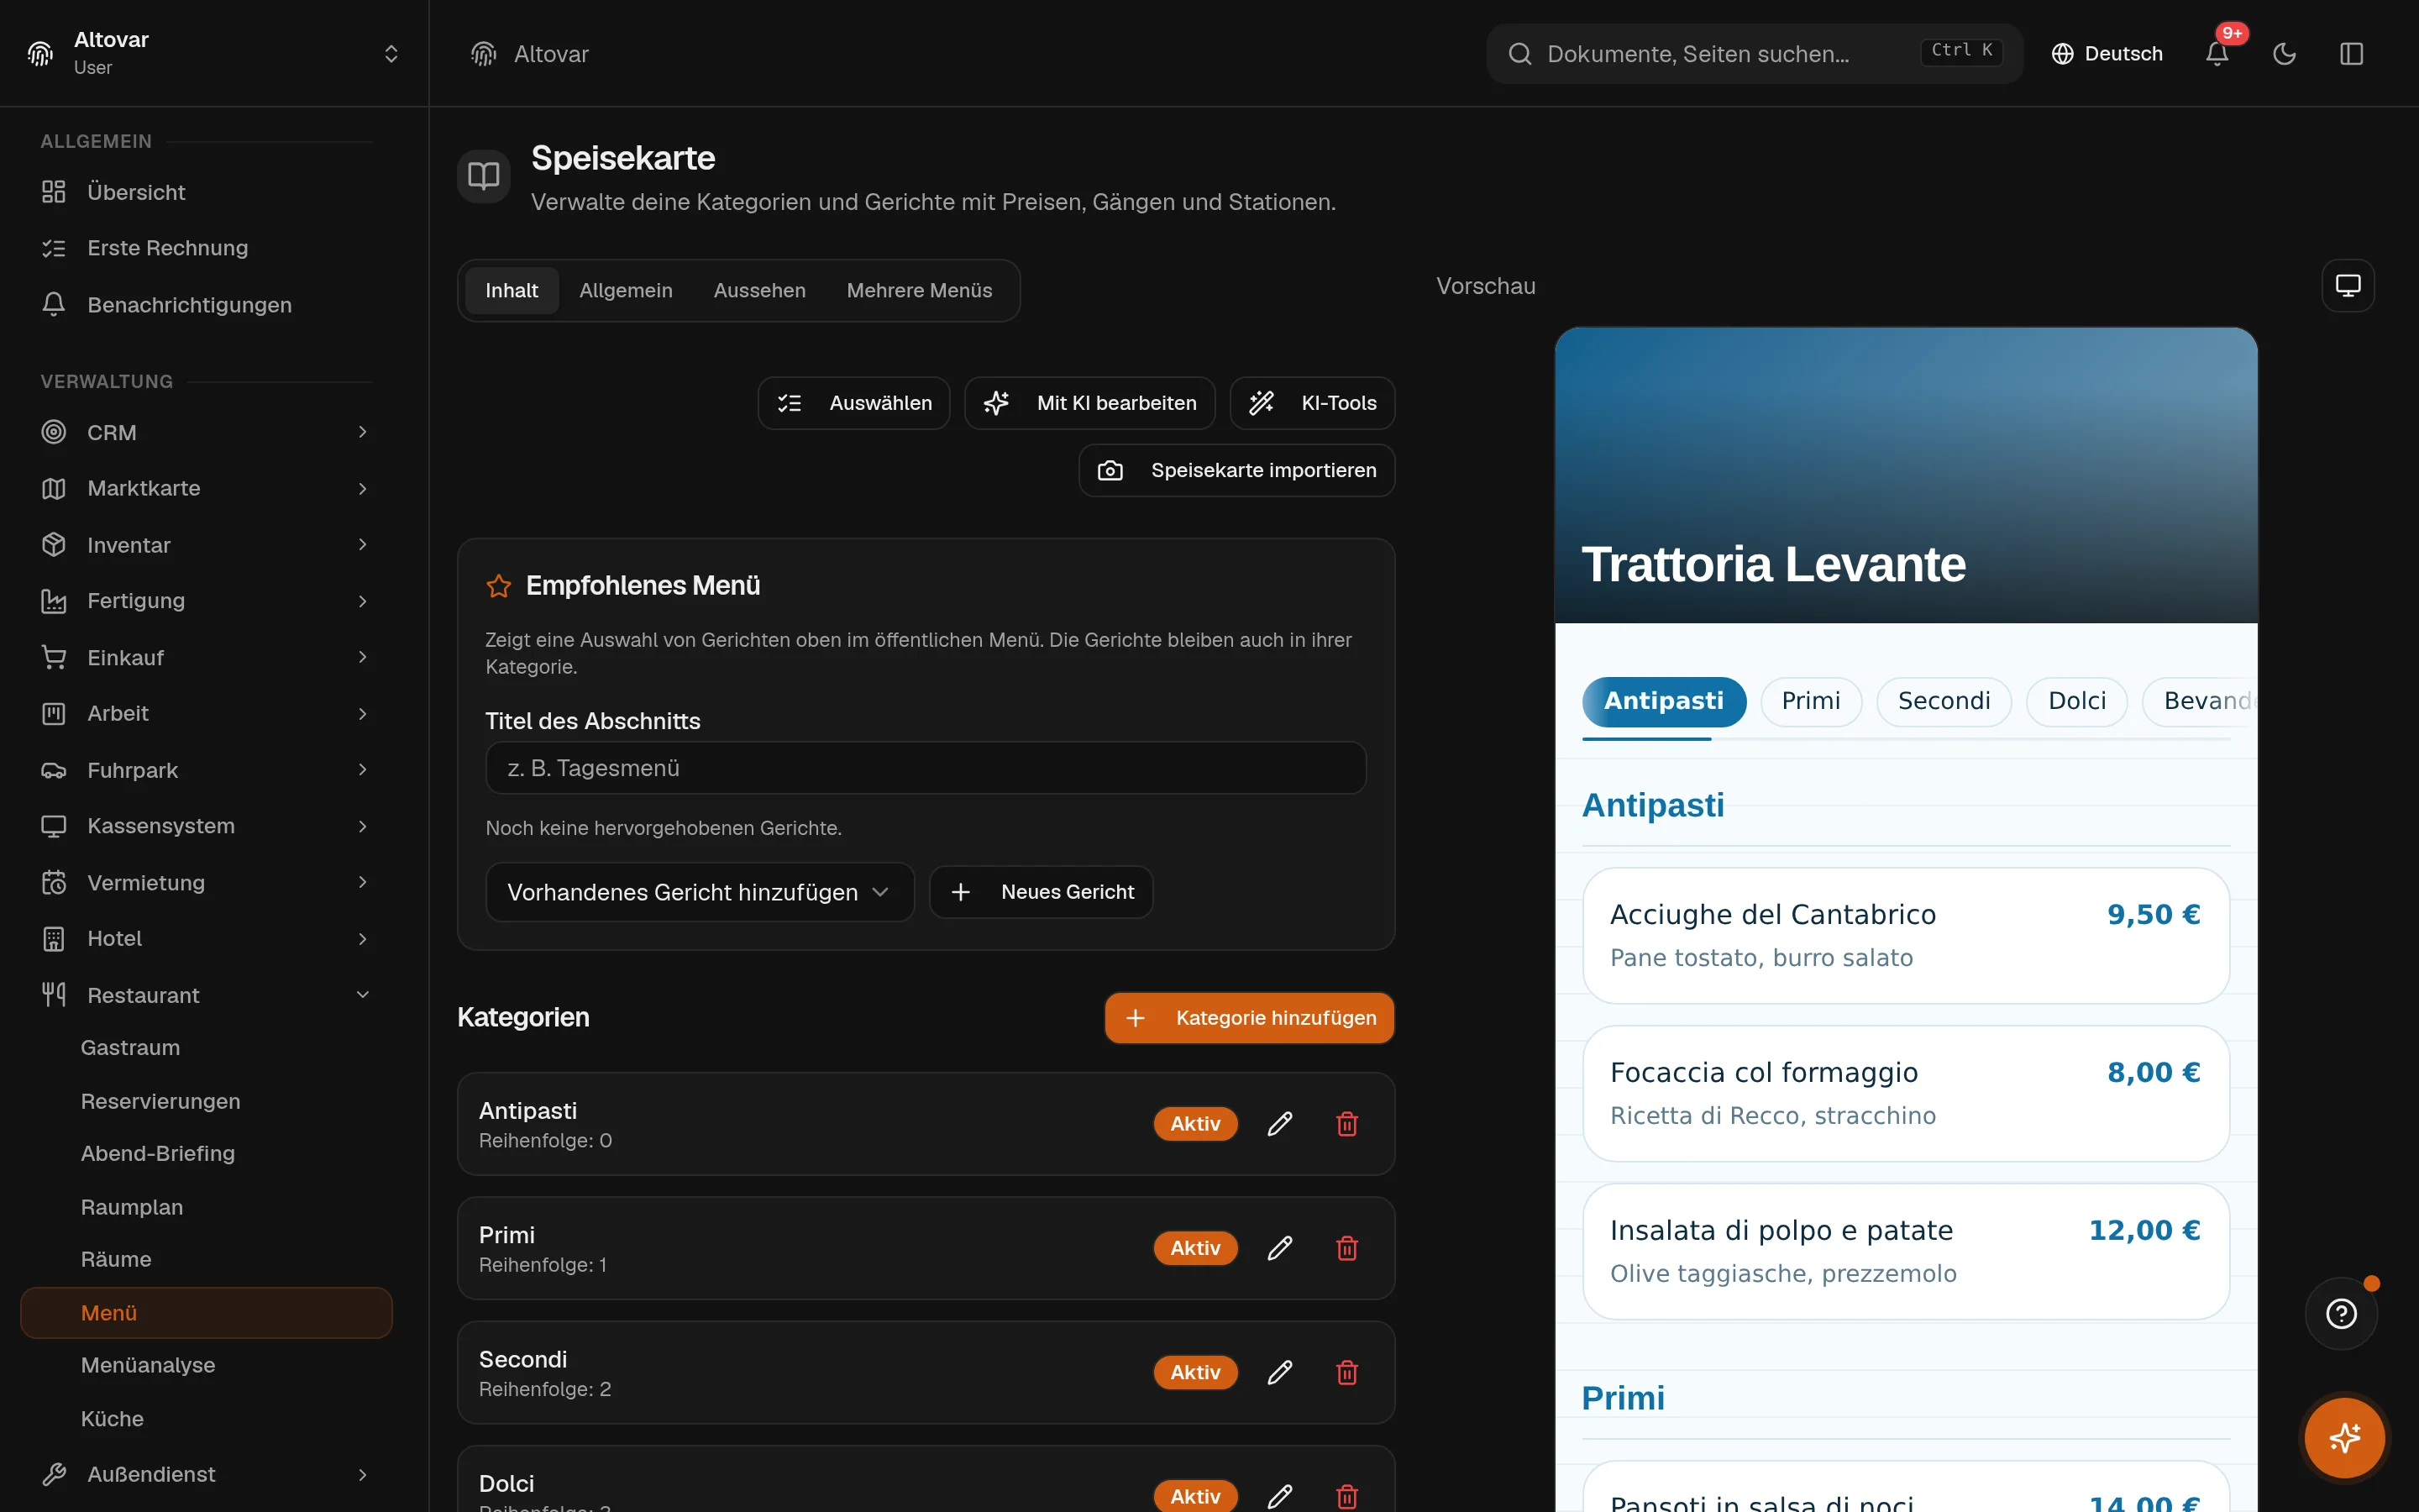This screenshot has width=2419, height=1512.
Task: Click the search magnifier icon
Action: (x=1519, y=54)
